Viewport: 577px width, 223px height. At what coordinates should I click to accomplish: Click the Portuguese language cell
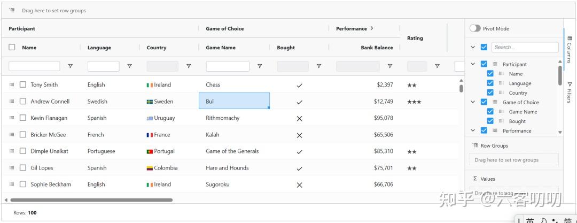pyautogui.click(x=110, y=151)
